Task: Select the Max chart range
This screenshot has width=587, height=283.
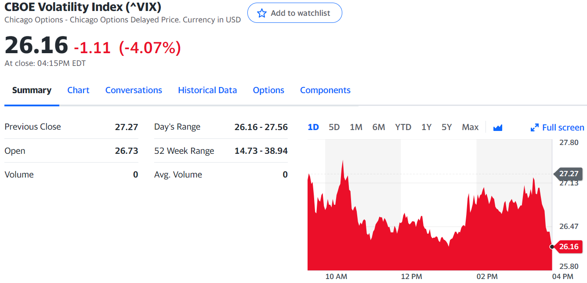Action: (x=470, y=127)
